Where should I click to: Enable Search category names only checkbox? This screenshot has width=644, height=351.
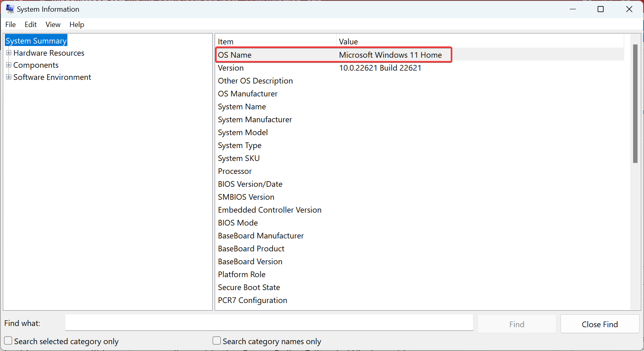pyautogui.click(x=217, y=341)
